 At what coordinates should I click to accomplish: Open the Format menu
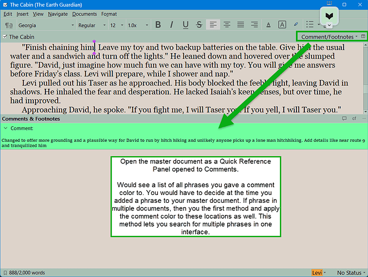click(x=109, y=13)
